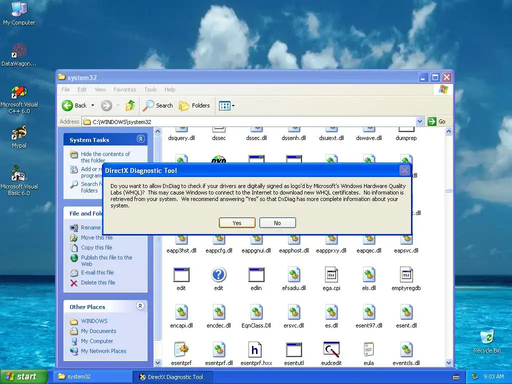The width and height of the screenshot is (512, 384).
Task: Select the esentprf.hxx header file icon
Action: pos(254,349)
